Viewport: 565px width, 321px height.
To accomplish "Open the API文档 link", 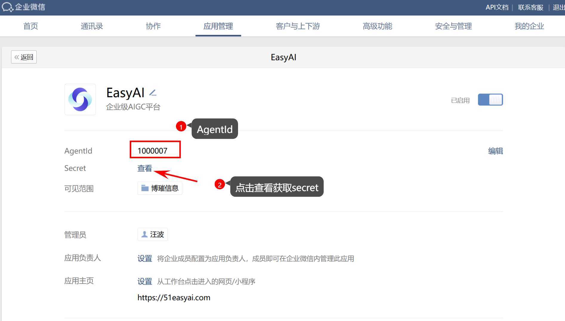I will click(497, 7).
